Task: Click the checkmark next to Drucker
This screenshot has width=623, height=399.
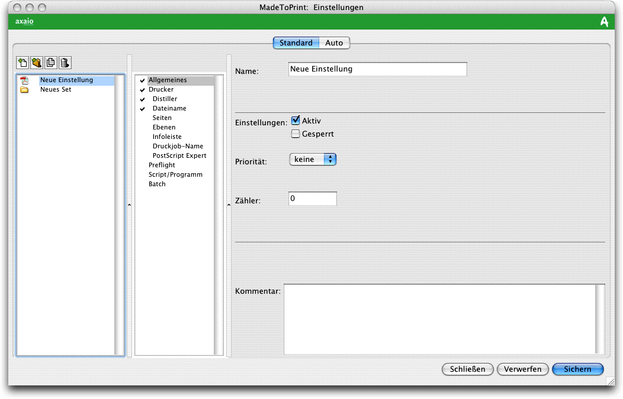Action: pyautogui.click(x=142, y=90)
